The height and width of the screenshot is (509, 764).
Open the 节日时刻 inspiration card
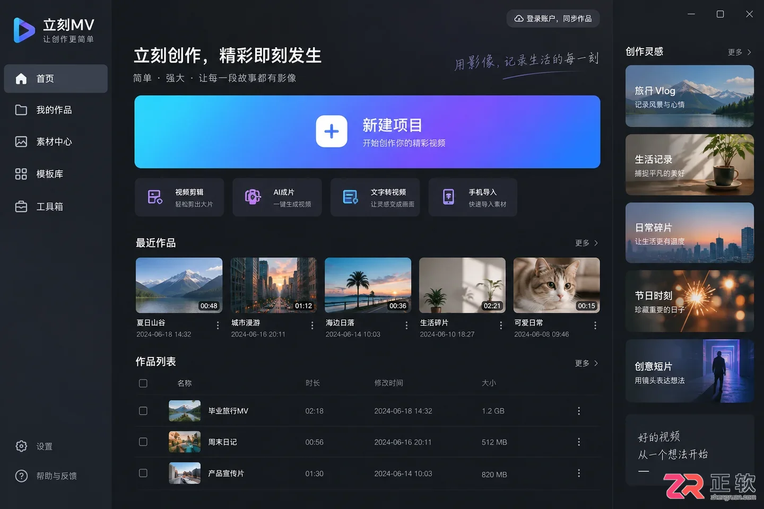click(x=690, y=301)
